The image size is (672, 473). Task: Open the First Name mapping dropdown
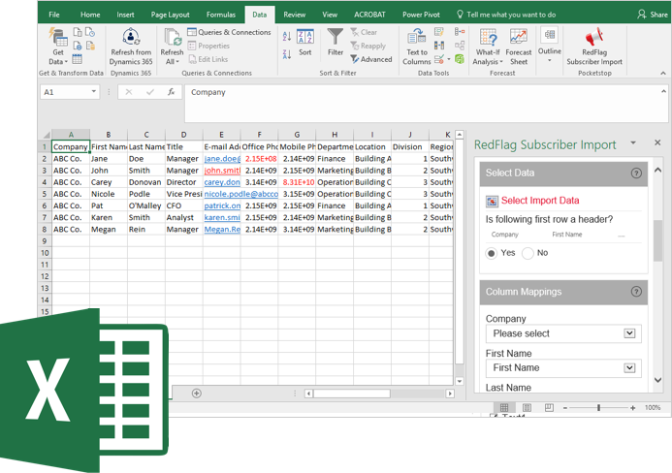[x=629, y=368]
